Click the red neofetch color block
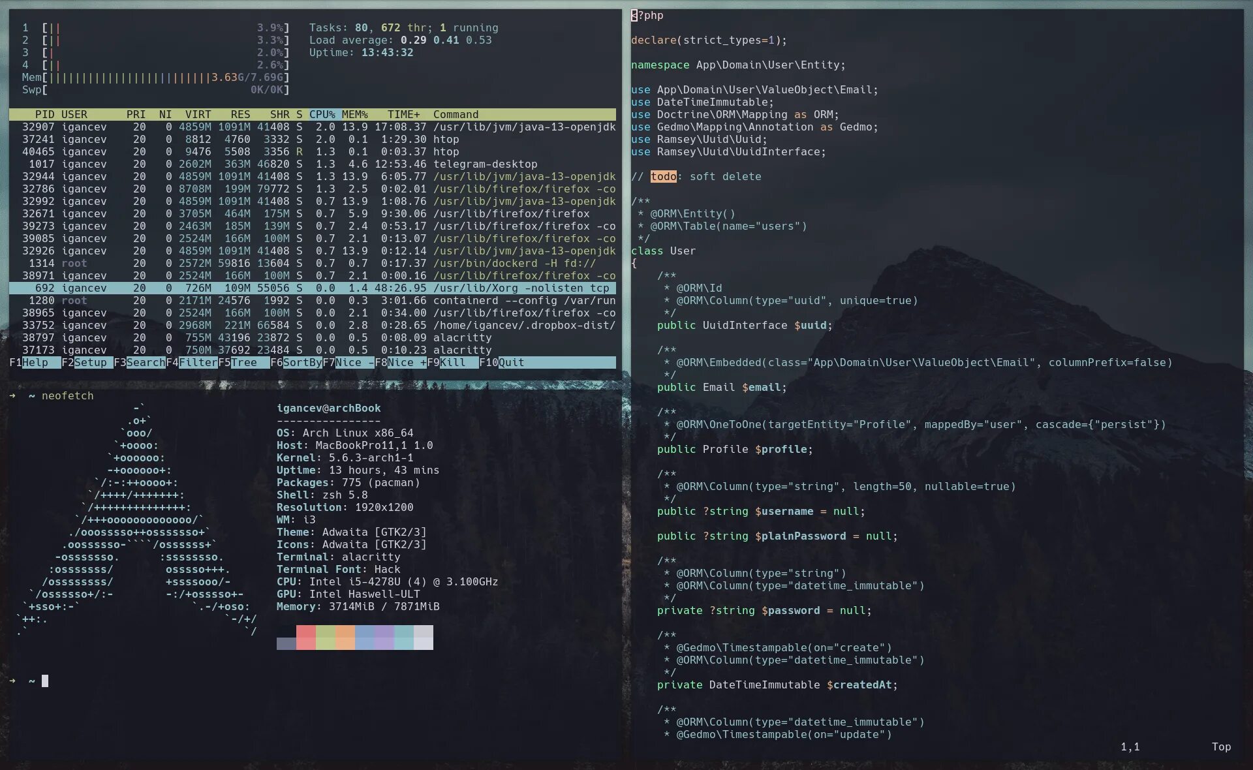 [x=305, y=637]
